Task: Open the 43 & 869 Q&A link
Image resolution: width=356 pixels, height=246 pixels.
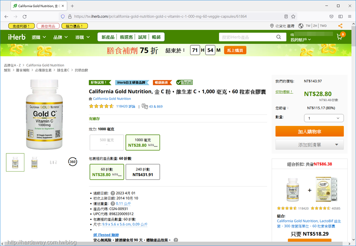Action: coord(156,106)
